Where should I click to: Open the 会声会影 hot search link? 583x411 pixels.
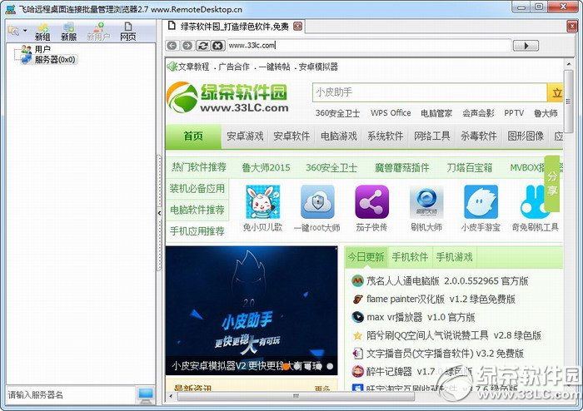point(478,113)
